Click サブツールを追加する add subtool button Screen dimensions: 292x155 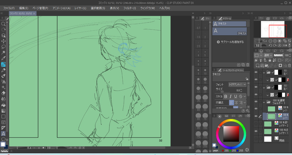(230, 42)
